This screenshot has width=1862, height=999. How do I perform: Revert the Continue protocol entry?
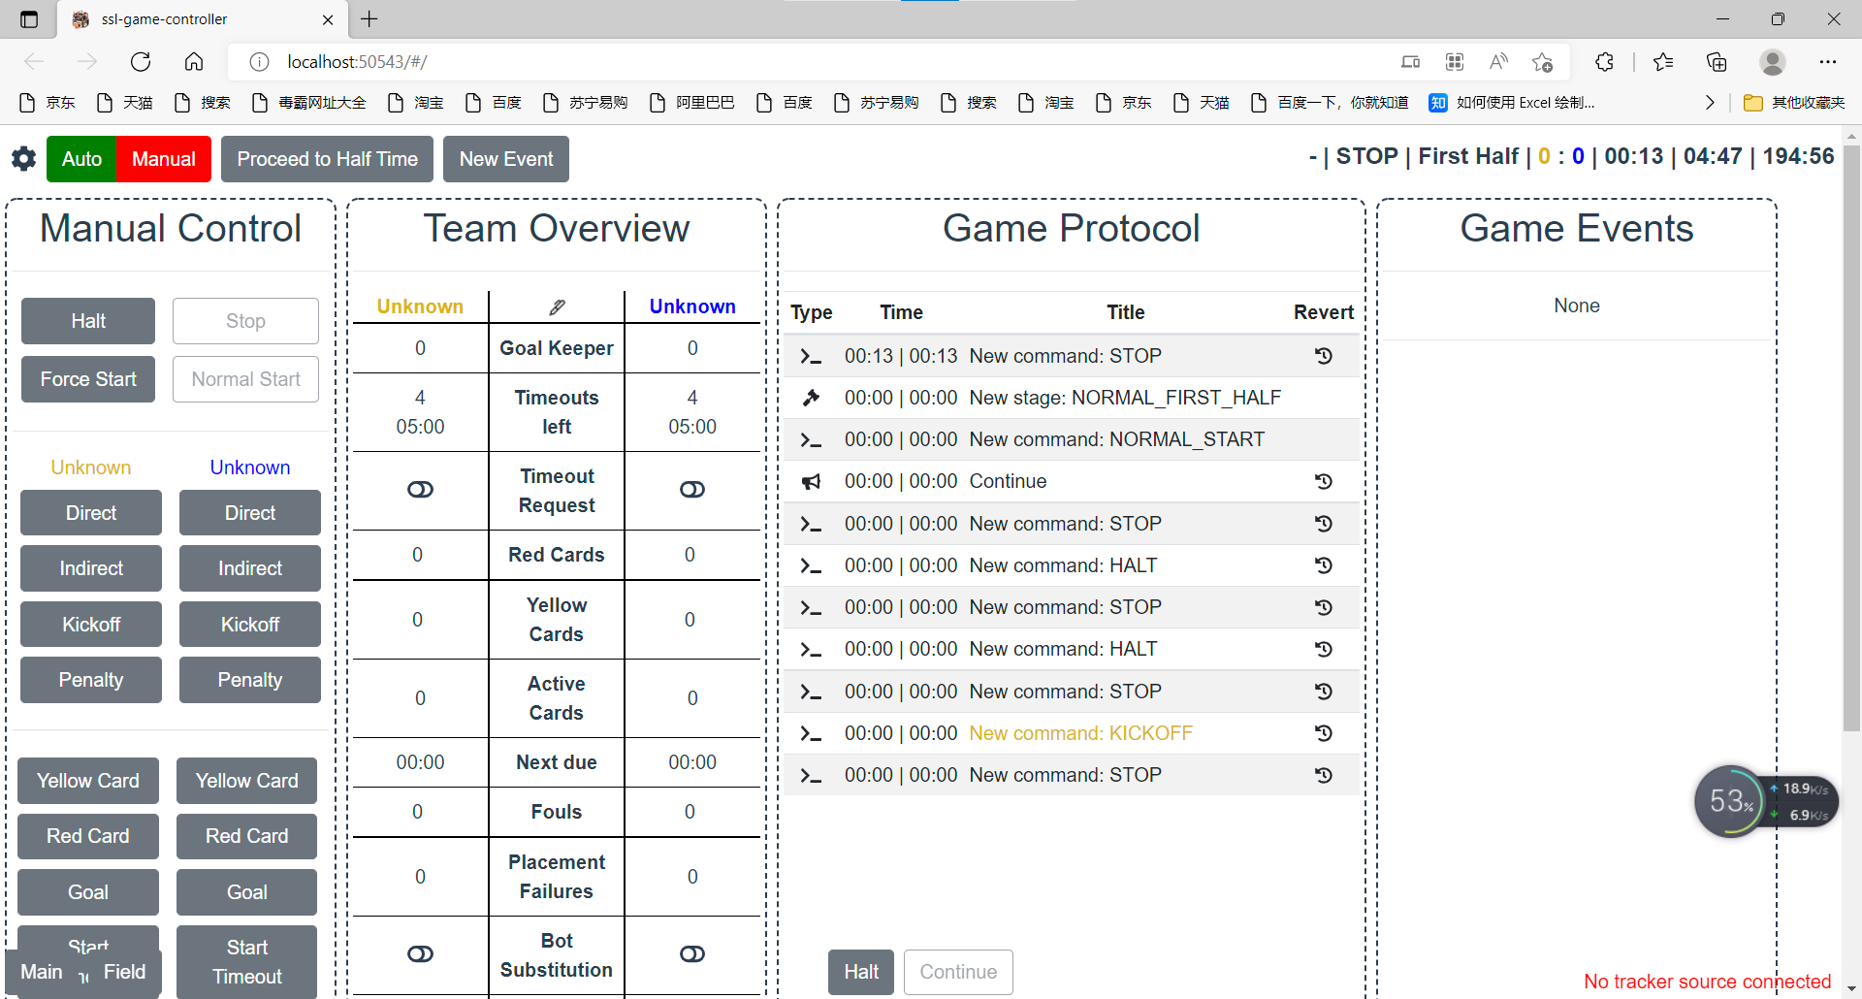pos(1323,482)
